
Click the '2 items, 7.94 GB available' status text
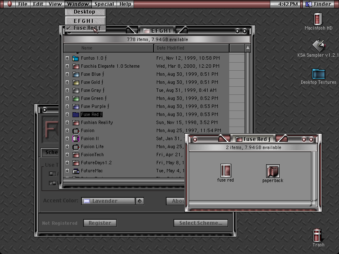point(253,147)
